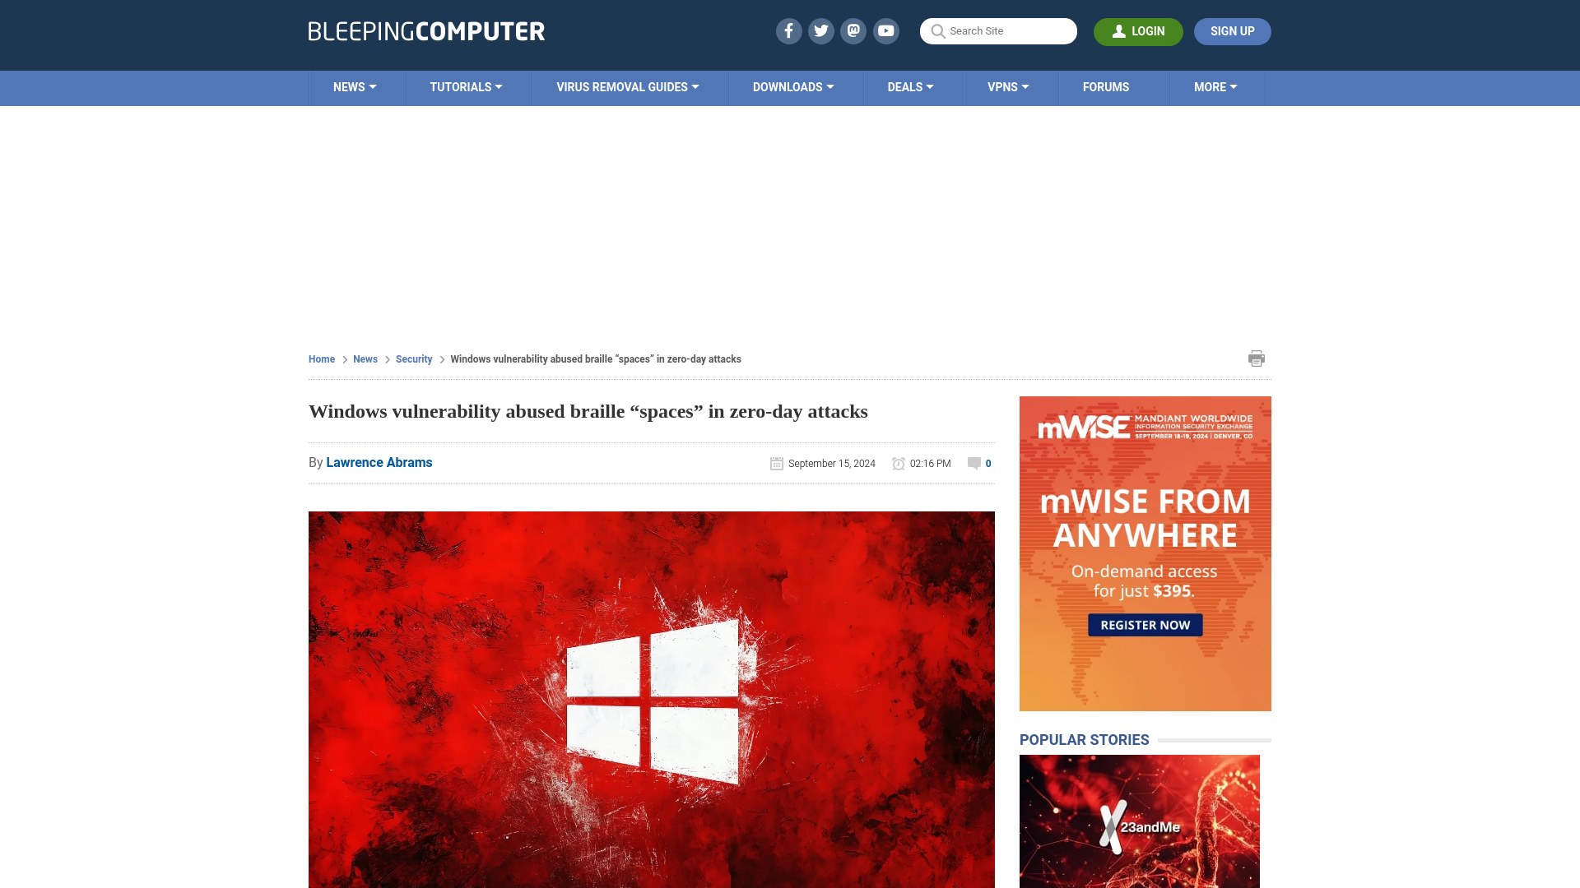The width and height of the screenshot is (1580, 888).
Task: Click the comments count icon near 0
Action: tap(973, 463)
